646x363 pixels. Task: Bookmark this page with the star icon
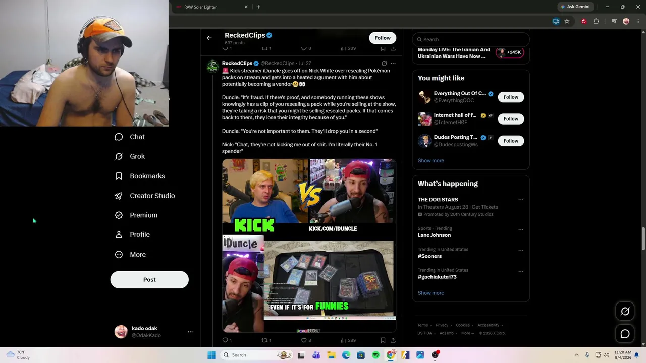(x=567, y=21)
